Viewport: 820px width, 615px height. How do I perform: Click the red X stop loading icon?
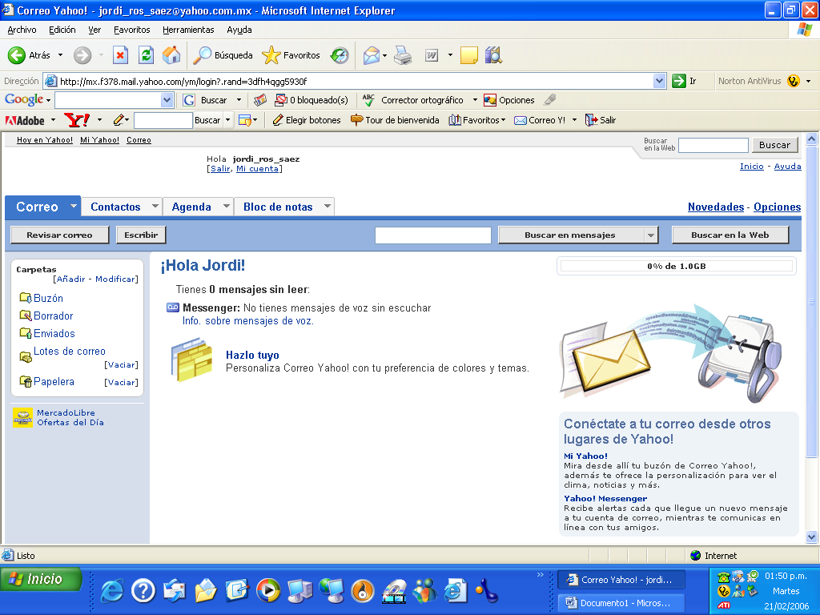tap(120, 55)
